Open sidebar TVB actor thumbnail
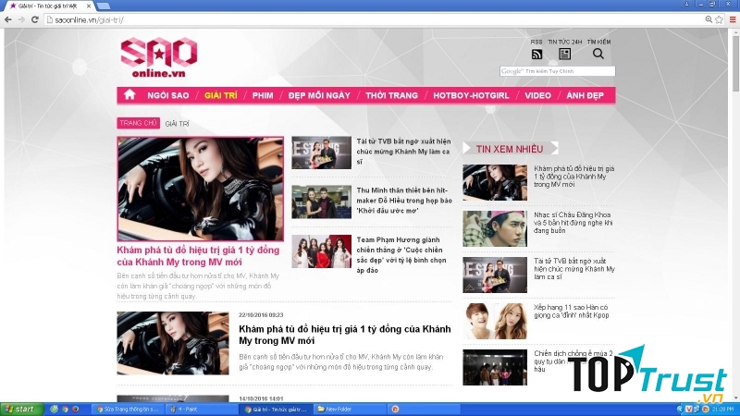Image resolution: width=740 pixels, height=416 pixels. (x=495, y=275)
